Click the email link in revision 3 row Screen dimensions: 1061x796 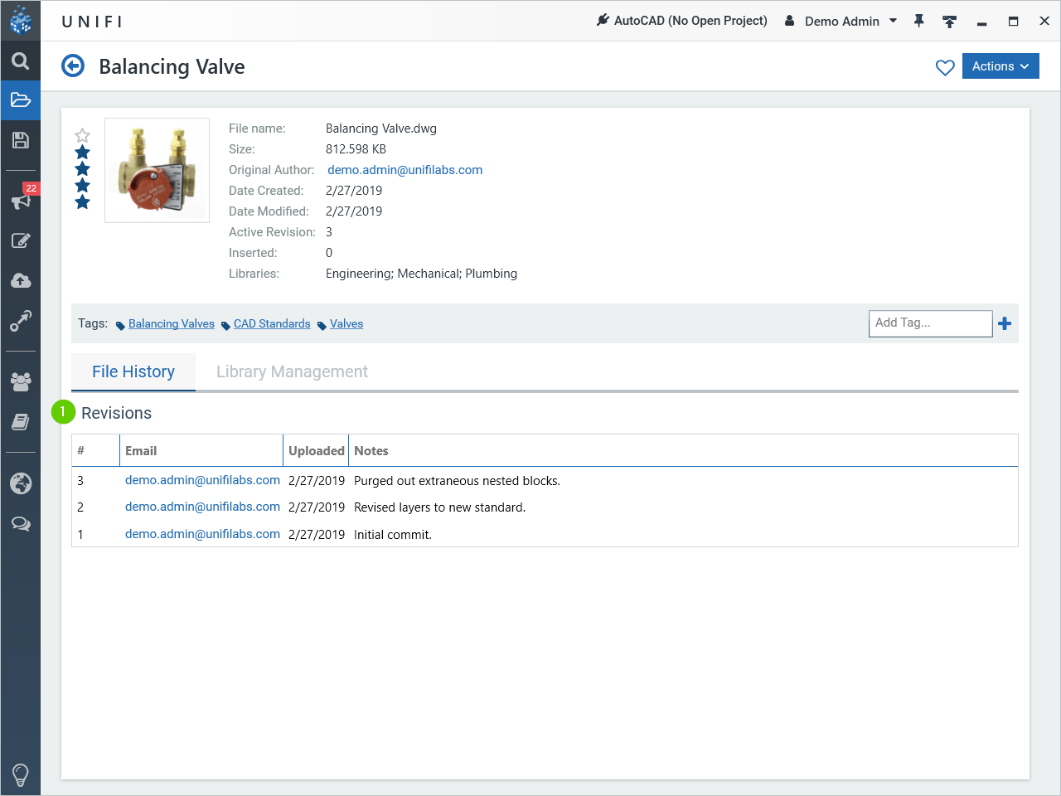pyautogui.click(x=202, y=480)
